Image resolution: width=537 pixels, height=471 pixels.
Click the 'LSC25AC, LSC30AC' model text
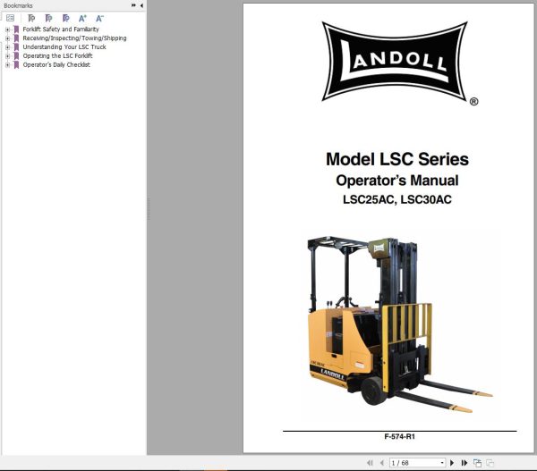(x=397, y=199)
